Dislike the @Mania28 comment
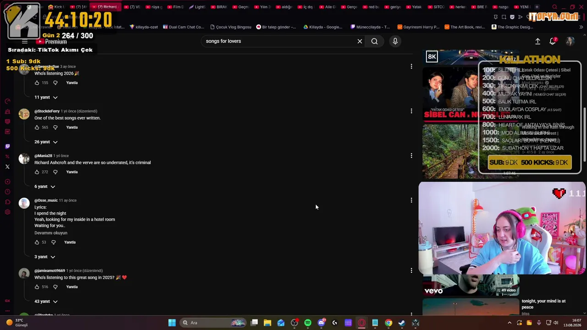 (x=55, y=172)
